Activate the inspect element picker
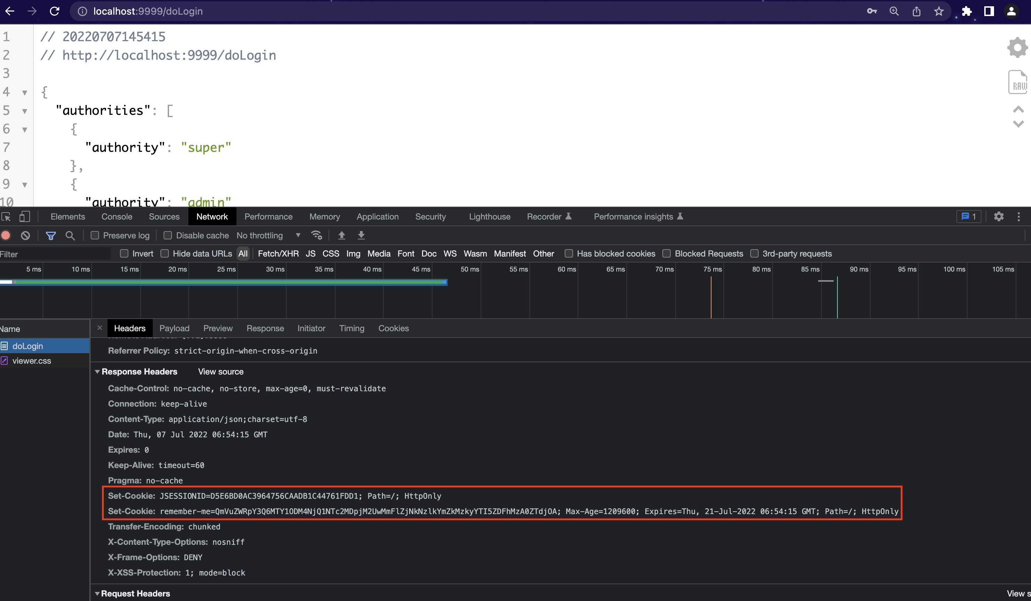Screen dimensions: 1031x601 [x=6, y=217]
